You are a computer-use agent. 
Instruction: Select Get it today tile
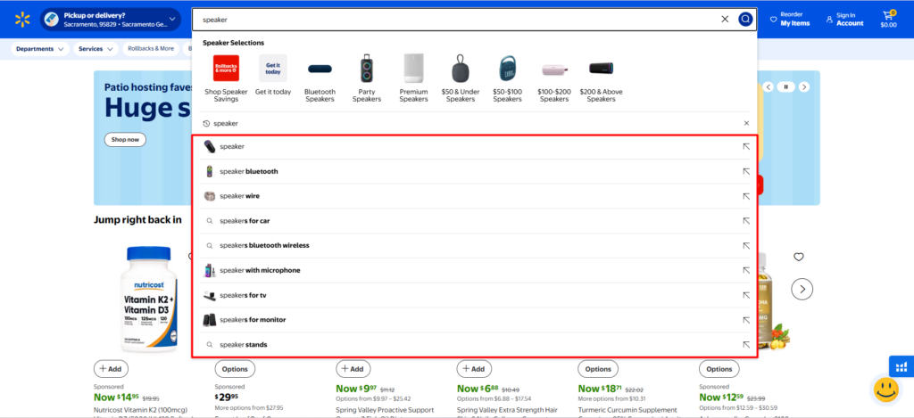tap(273, 75)
